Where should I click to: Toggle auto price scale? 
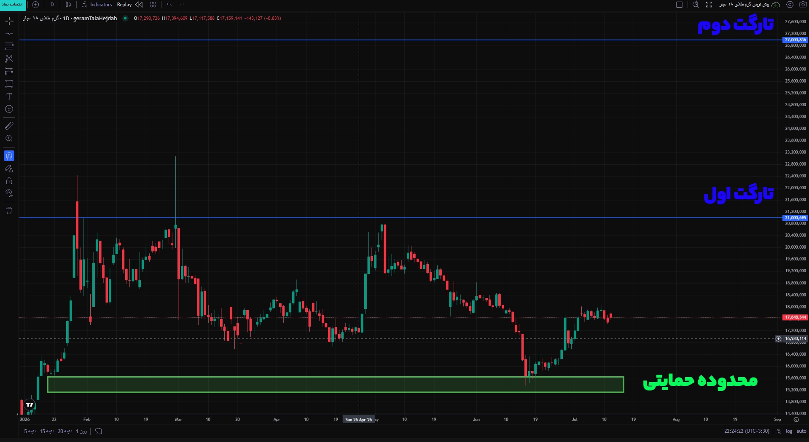pos(801,431)
